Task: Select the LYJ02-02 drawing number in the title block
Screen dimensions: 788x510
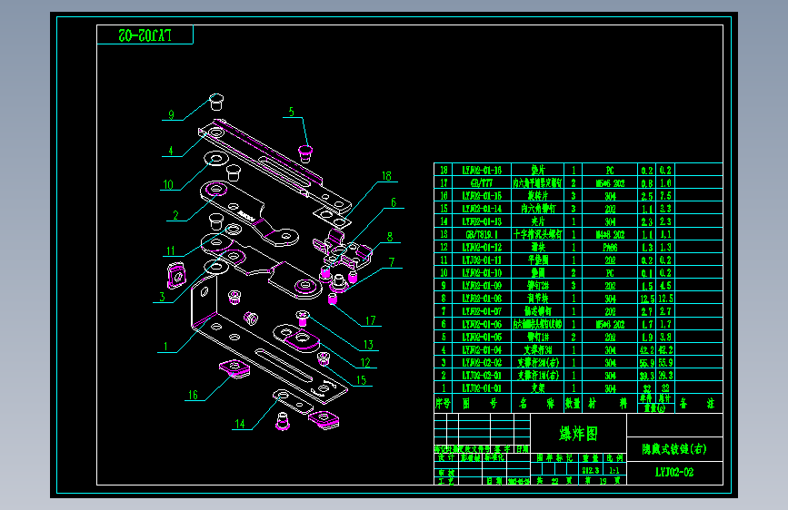Action: point(674,473)
